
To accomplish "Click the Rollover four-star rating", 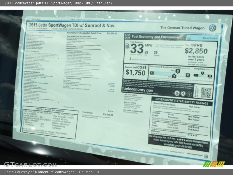I will pos(192,135).
